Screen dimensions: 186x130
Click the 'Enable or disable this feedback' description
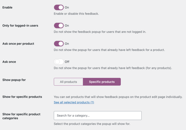[x=76, y=14]
